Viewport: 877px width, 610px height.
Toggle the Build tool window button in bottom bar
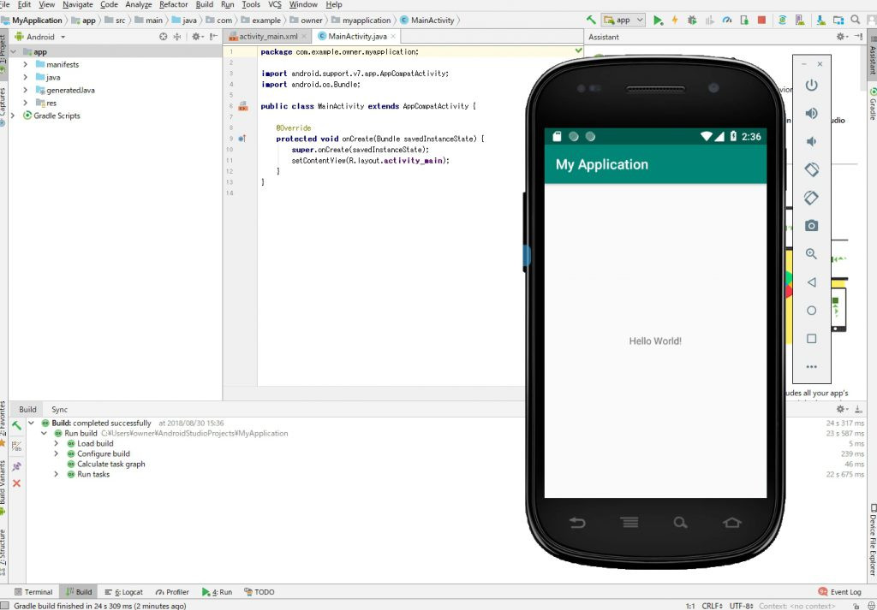click(77, 592)
